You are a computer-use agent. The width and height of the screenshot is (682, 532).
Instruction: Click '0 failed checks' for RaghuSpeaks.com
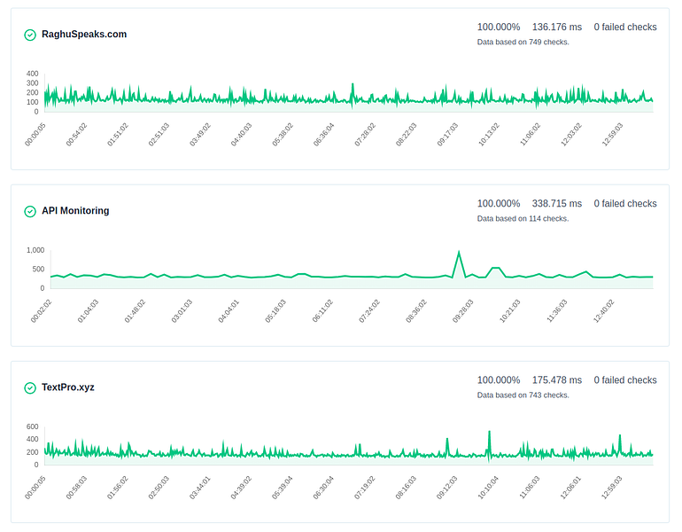[625, 27]
